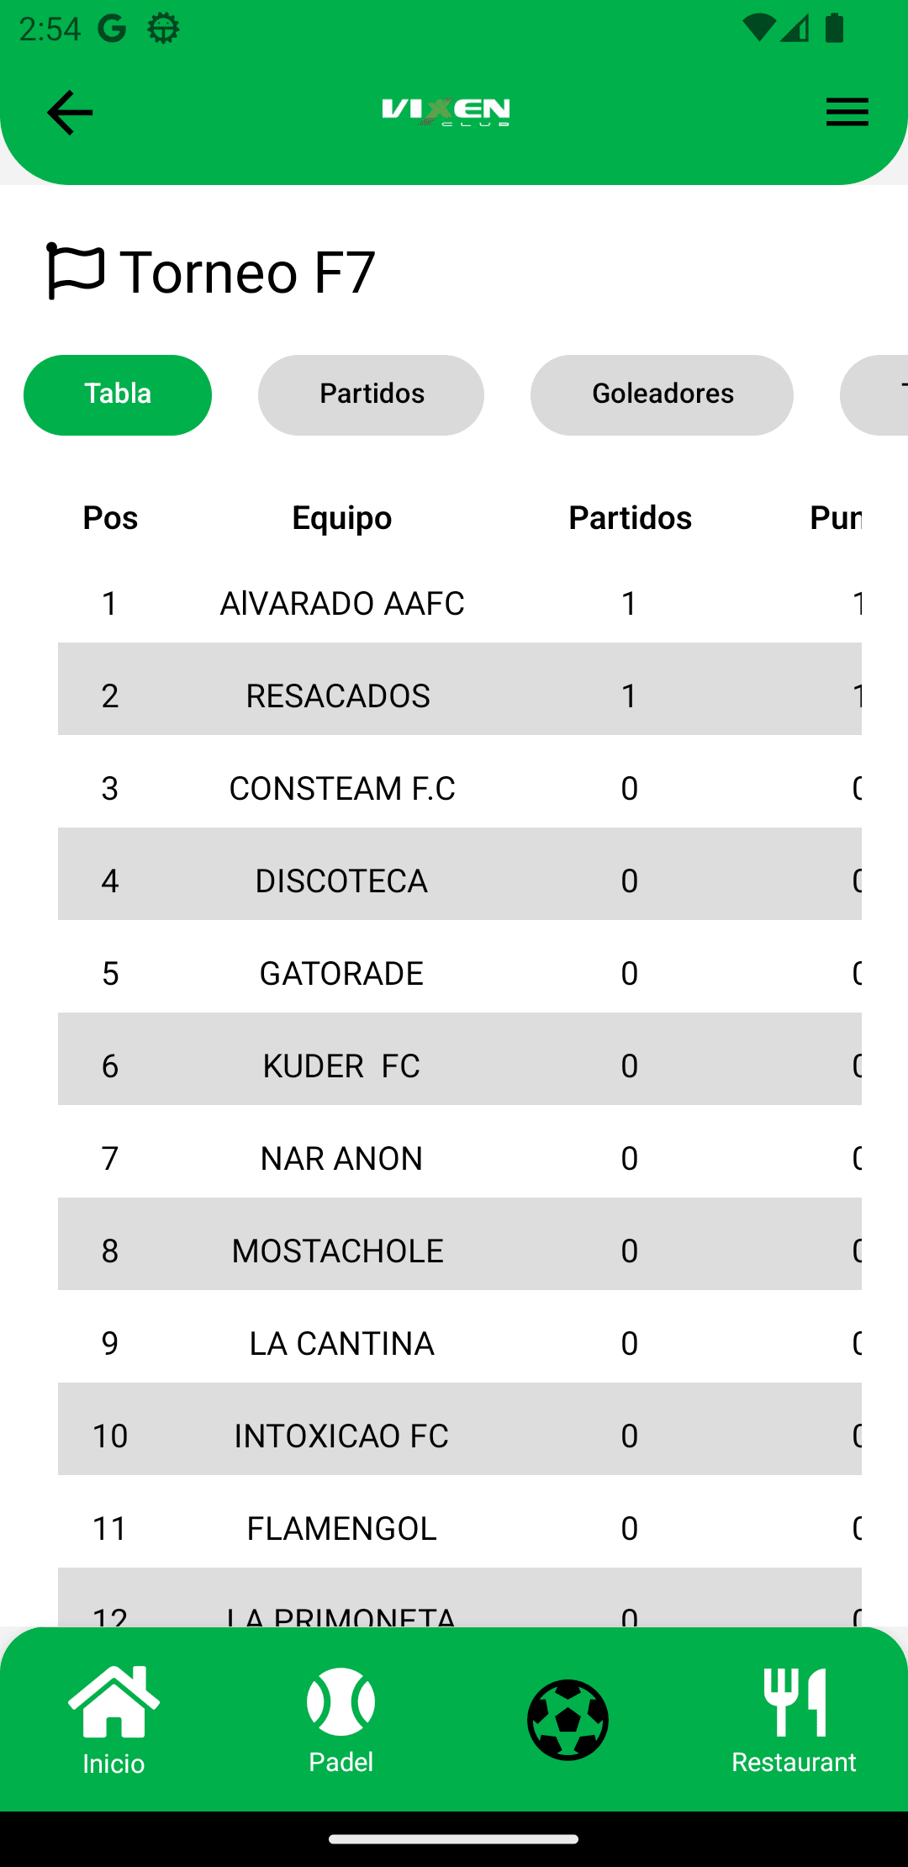
Task: Select the Tabla tab
Action: click(x=118, y=394)
